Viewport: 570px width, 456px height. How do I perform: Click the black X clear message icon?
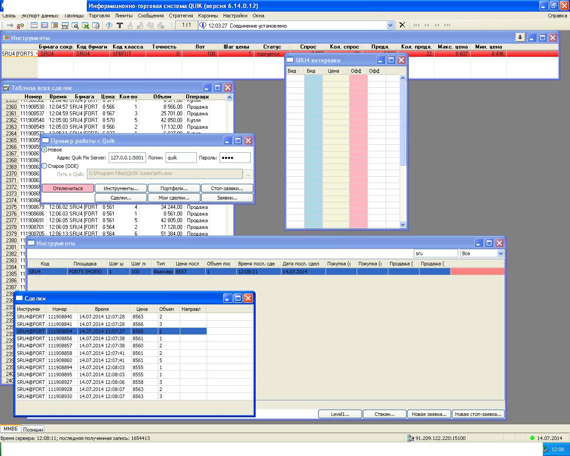pos(402,25)
